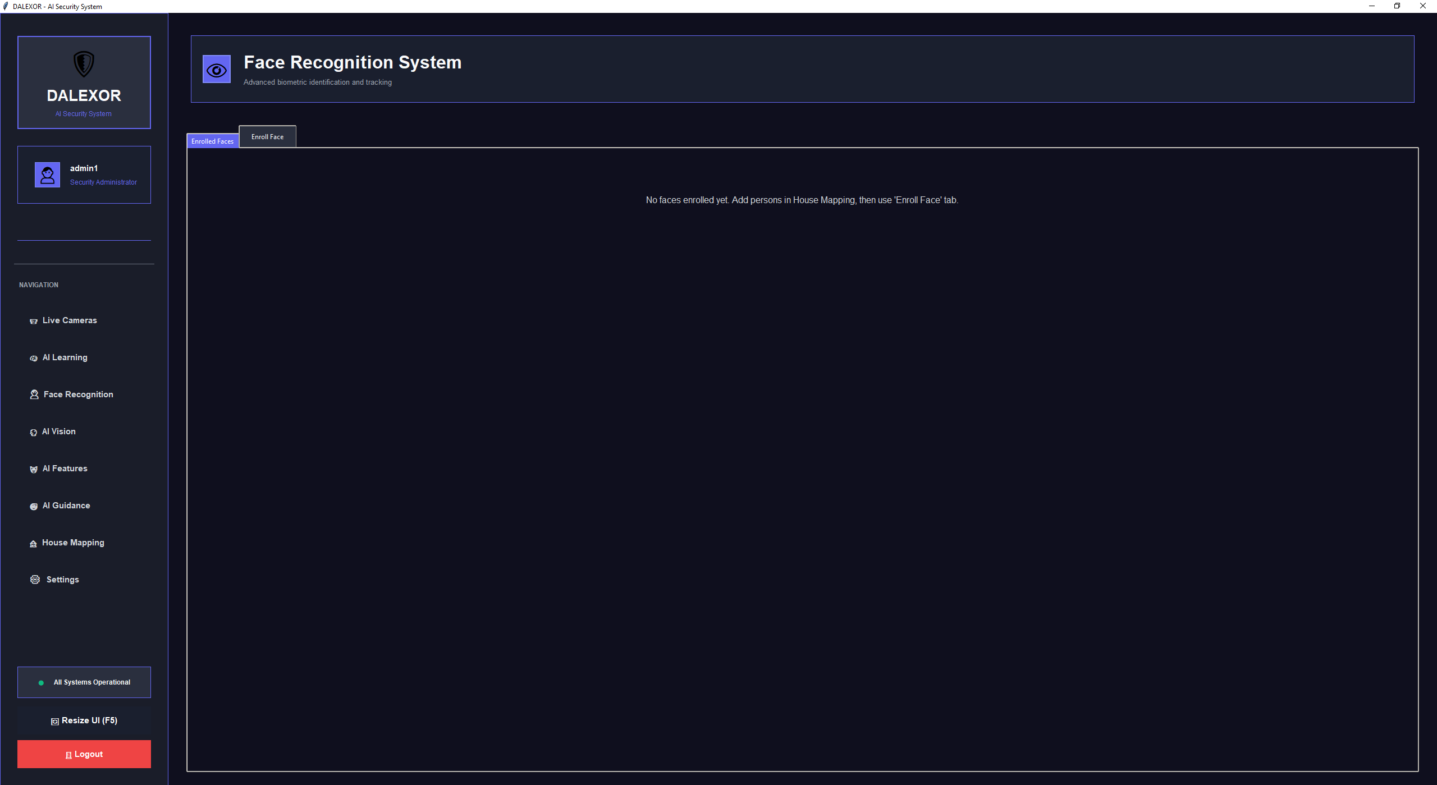
Task: Select the Enrolled Faces tab
Action: pos(212,141)
